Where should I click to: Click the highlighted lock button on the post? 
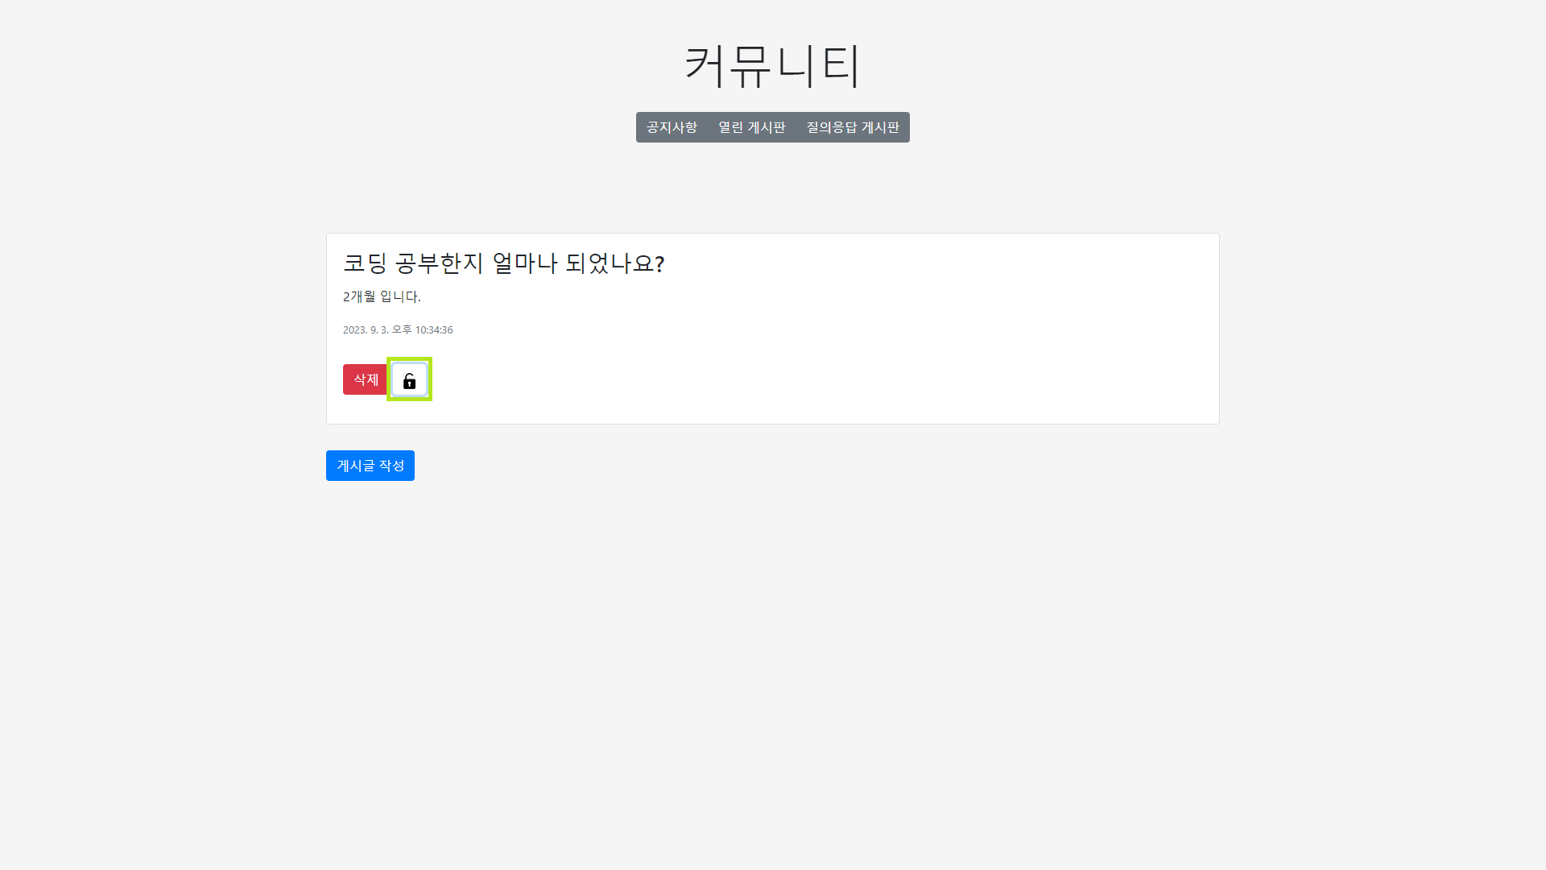(x=409, y=379)
